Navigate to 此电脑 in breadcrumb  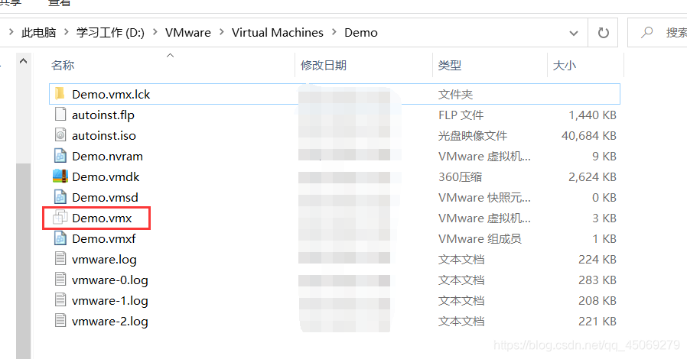[x=39, y=33]
